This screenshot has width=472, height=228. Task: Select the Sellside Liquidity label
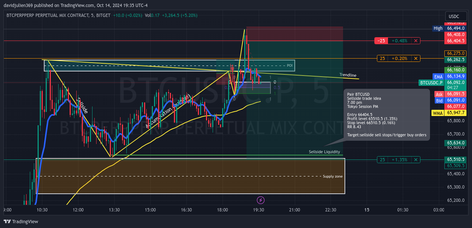pos(324,152)
